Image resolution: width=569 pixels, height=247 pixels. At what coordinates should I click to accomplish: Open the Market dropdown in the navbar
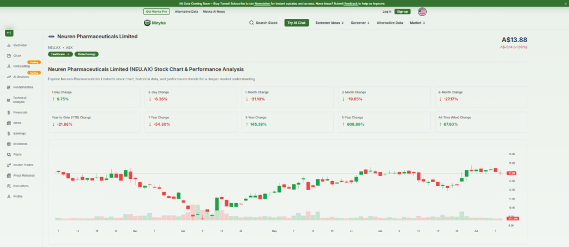[417, 23]
